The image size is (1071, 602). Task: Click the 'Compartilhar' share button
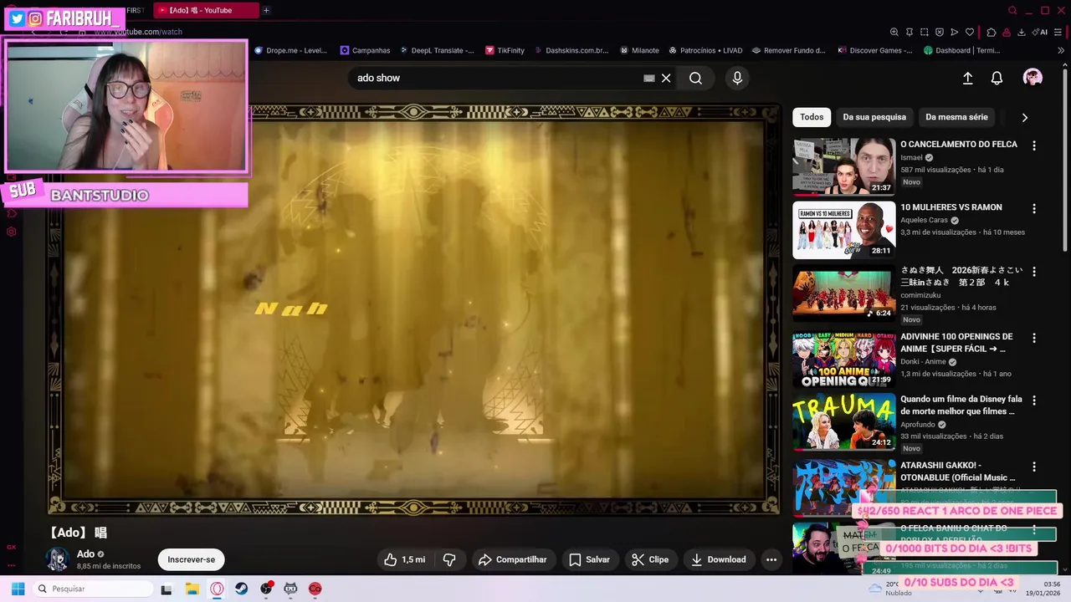click(512, 559)
